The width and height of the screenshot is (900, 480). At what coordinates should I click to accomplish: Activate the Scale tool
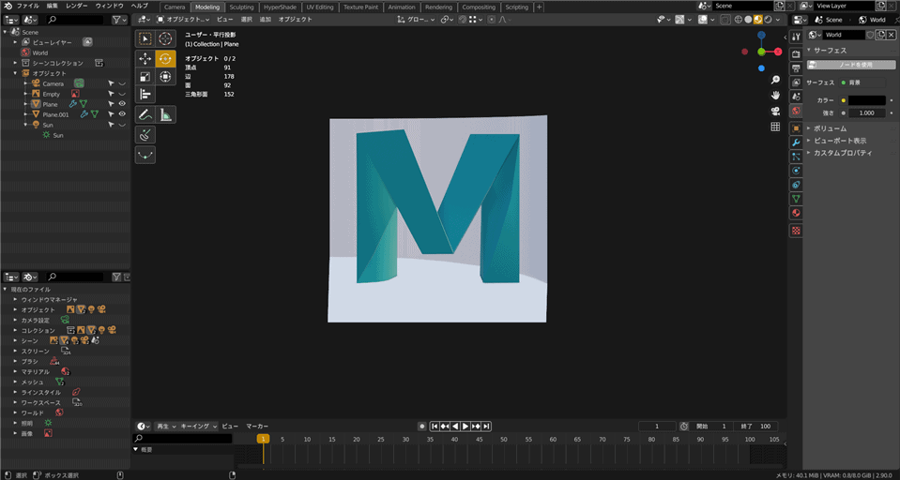tap(145, 76)
